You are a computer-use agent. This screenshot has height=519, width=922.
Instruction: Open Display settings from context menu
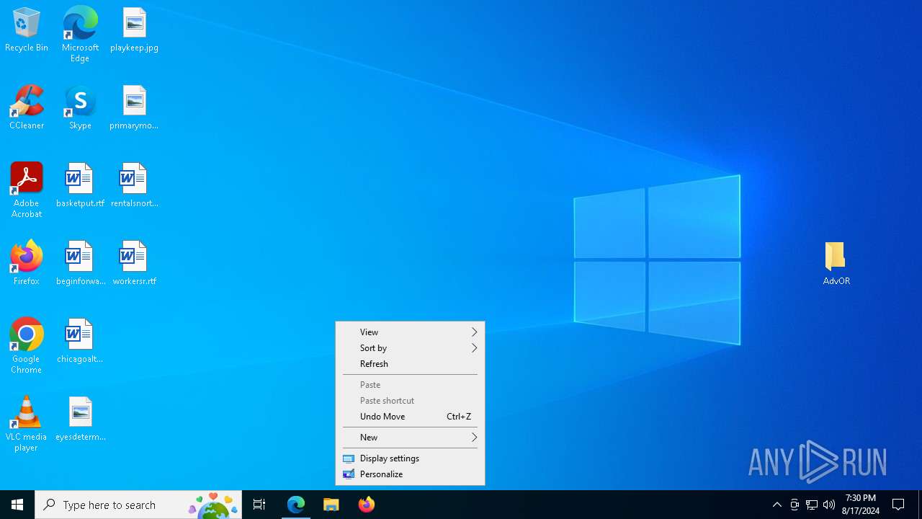410,458
